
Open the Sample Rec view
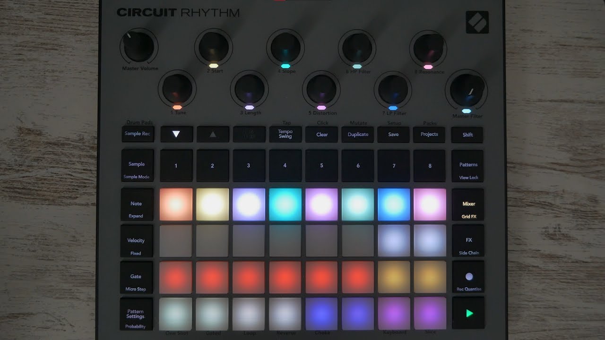138,134
